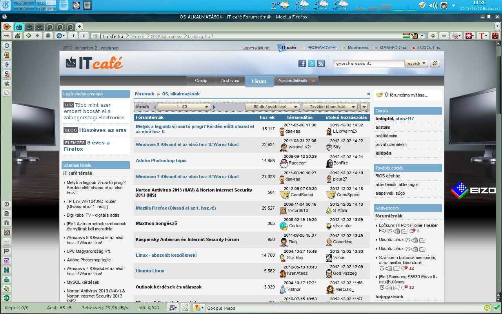
Task: Open current weather 2° widget
Action: (x=281, y=5)
